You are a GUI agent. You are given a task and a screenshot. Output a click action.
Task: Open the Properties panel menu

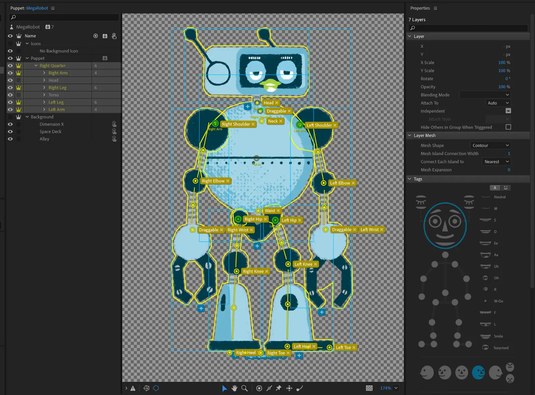435,8
